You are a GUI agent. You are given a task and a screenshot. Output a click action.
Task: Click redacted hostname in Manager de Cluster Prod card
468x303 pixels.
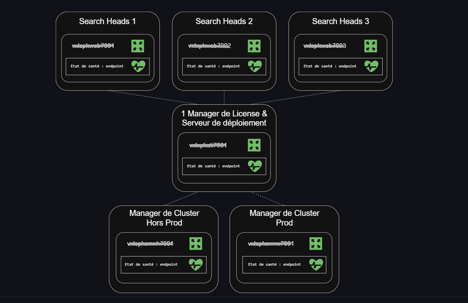[271, 244]
